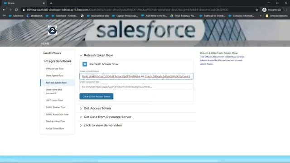This screenshot has height=163, width=290.
Task: Go back with the browser back arrow
Action: click(x=4, y=10)
